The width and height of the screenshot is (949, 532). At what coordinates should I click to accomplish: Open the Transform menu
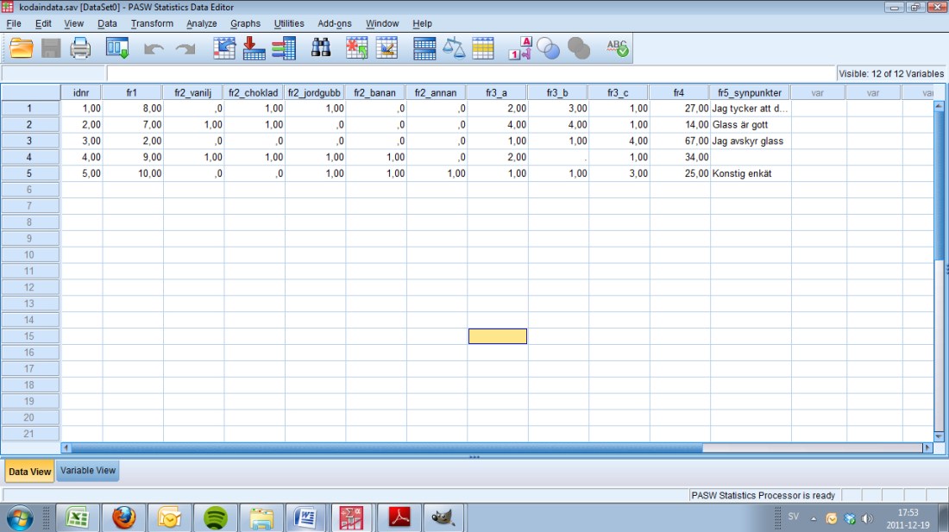(x=152, y=23)
